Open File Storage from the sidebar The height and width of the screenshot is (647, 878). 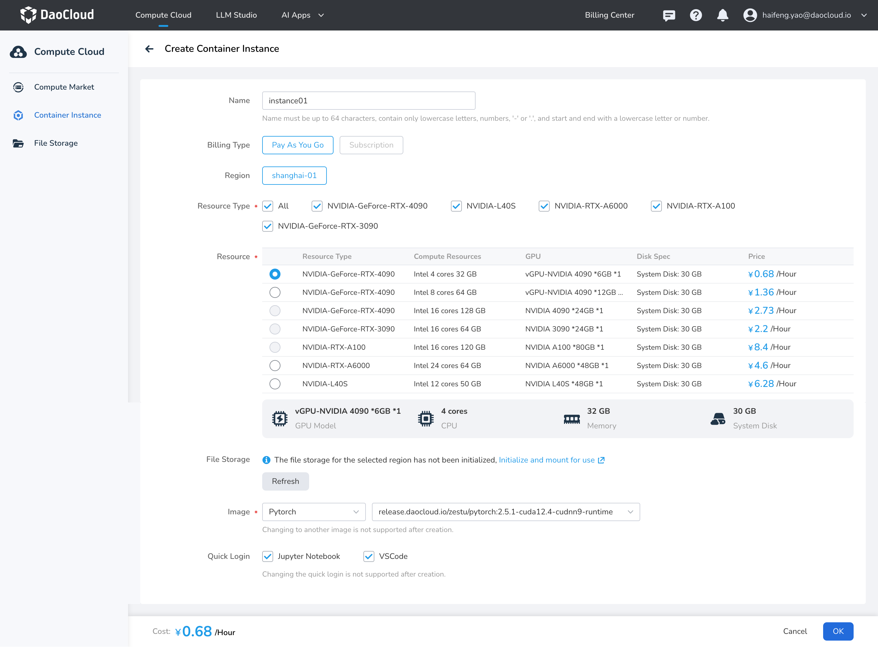pyautogui.click(x=55, y=143)
